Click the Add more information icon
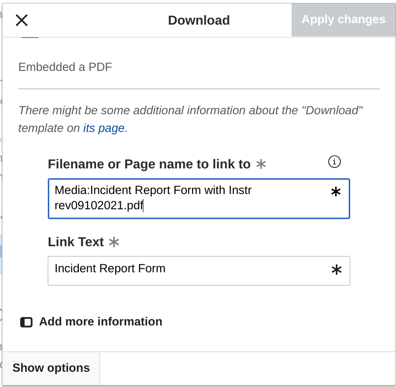Screen dimensions: 396x387 click(26, 322)
